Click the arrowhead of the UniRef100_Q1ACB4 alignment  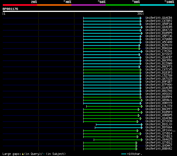pyautogui.click(x=140, y=18)
